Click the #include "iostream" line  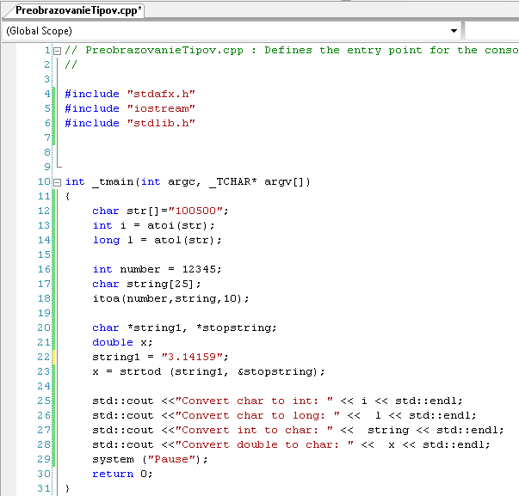click(x=130, y=108)
